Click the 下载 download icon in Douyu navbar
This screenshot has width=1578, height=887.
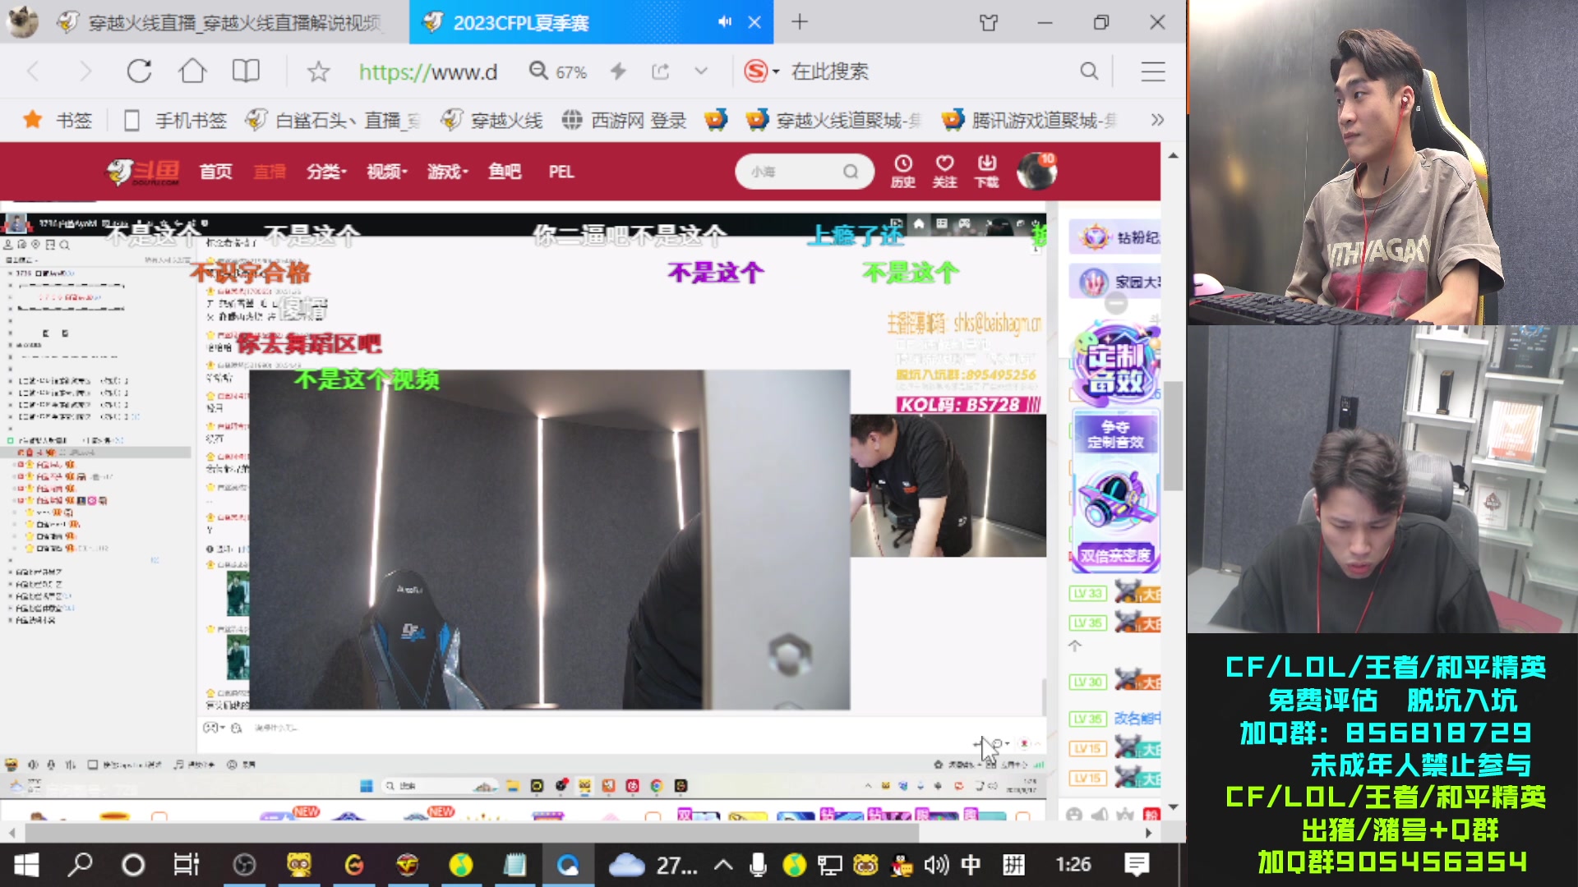[x=985, y=171]
